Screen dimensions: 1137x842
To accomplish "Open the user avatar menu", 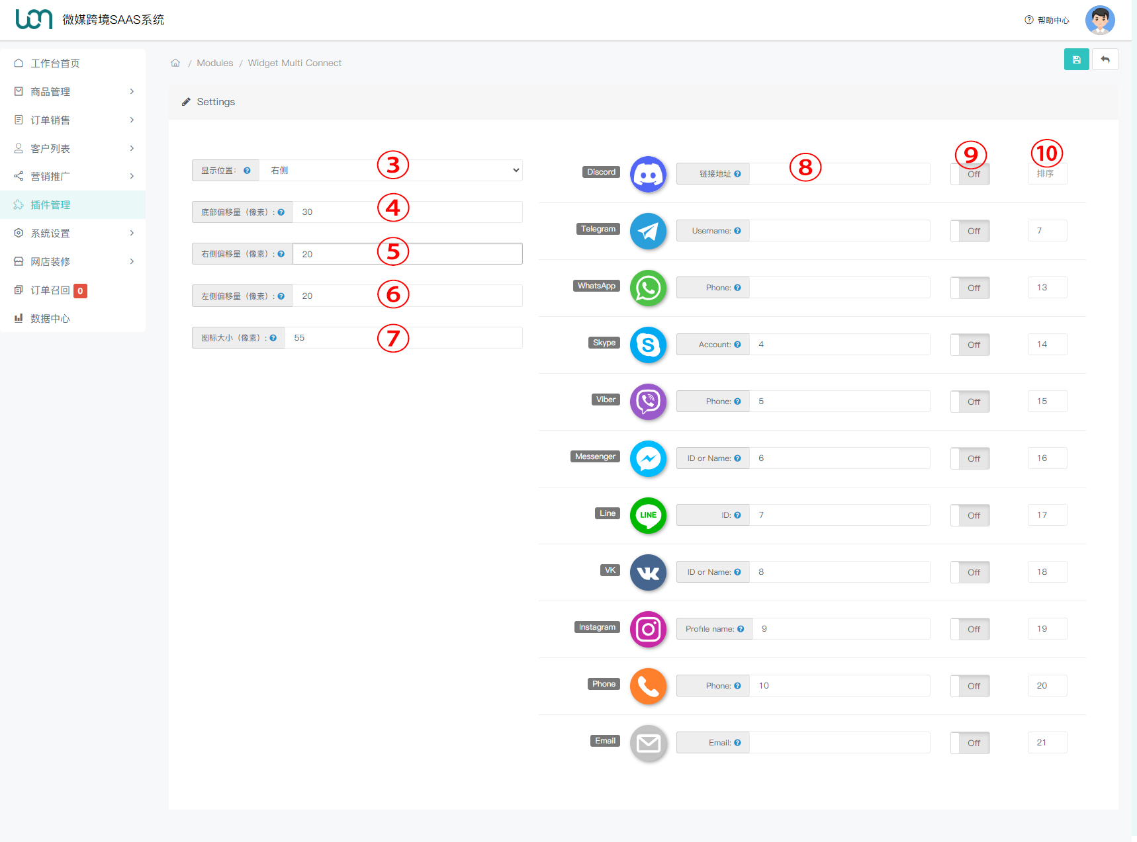I will (1100, 20).
